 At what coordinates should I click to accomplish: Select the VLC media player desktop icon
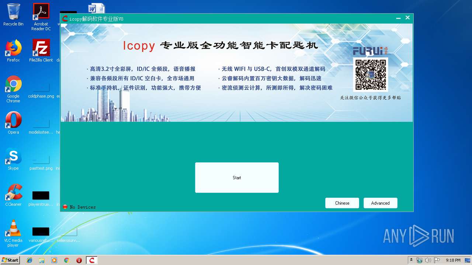pos(13,233)
